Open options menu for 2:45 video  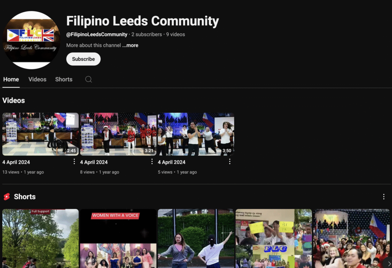(x=74, y=162)
